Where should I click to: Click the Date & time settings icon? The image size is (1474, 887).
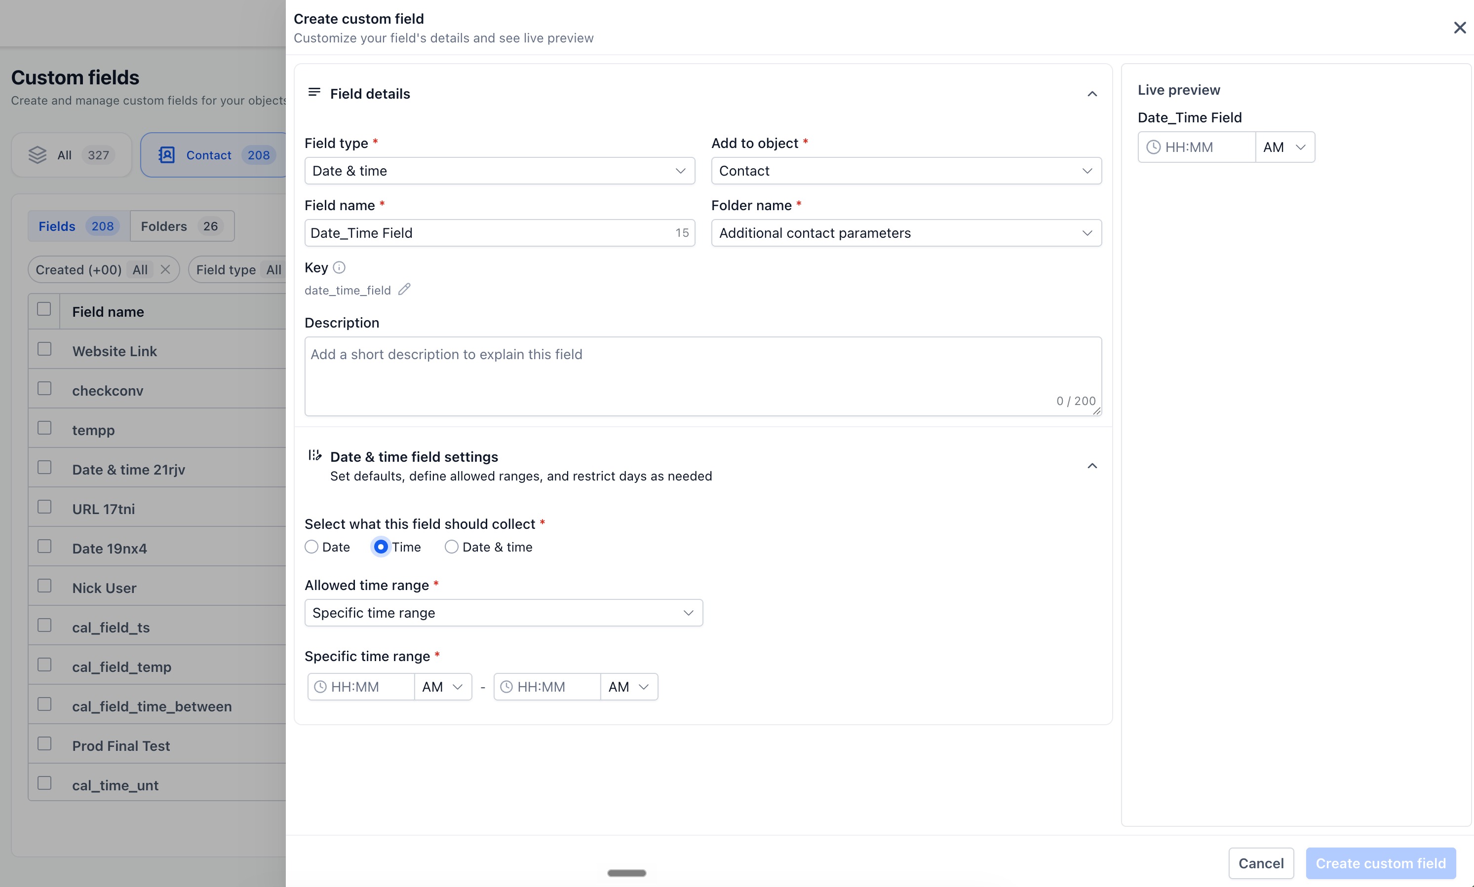[314, 455]
